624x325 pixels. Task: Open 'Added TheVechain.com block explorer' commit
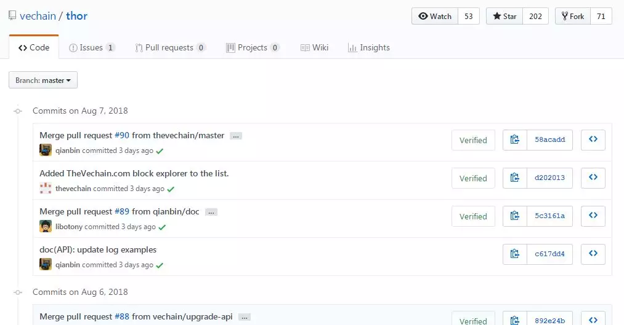point(134,173)
